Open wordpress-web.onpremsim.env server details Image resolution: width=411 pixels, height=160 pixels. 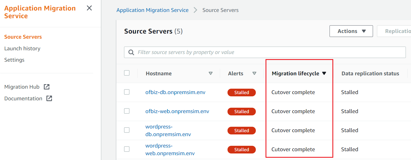coord(170,149)
